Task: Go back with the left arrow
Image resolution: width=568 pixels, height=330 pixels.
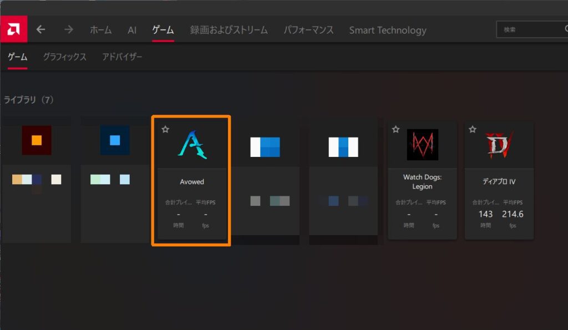Action: pos(40,29)
